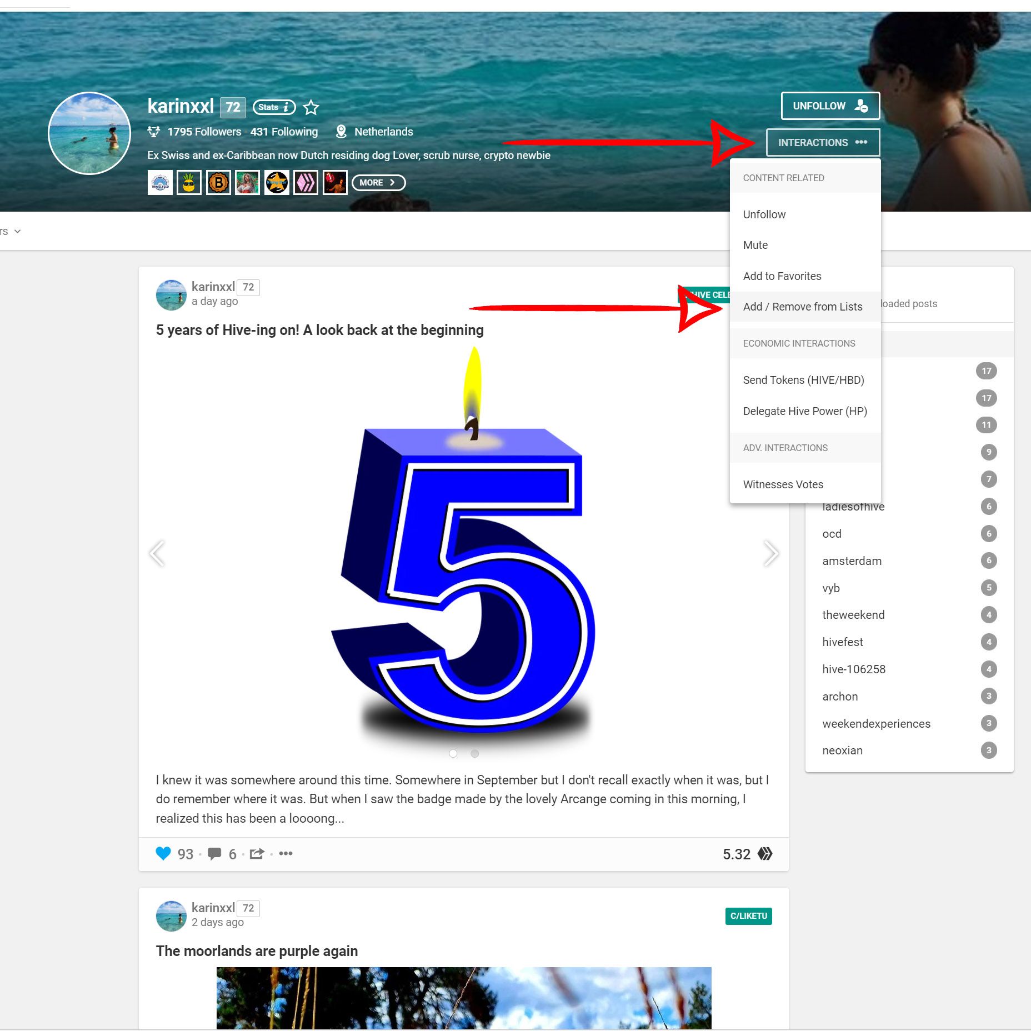This screenshot has width=1031, height=1031.
Task: Filter by neoxian tag
Action: 842,750
